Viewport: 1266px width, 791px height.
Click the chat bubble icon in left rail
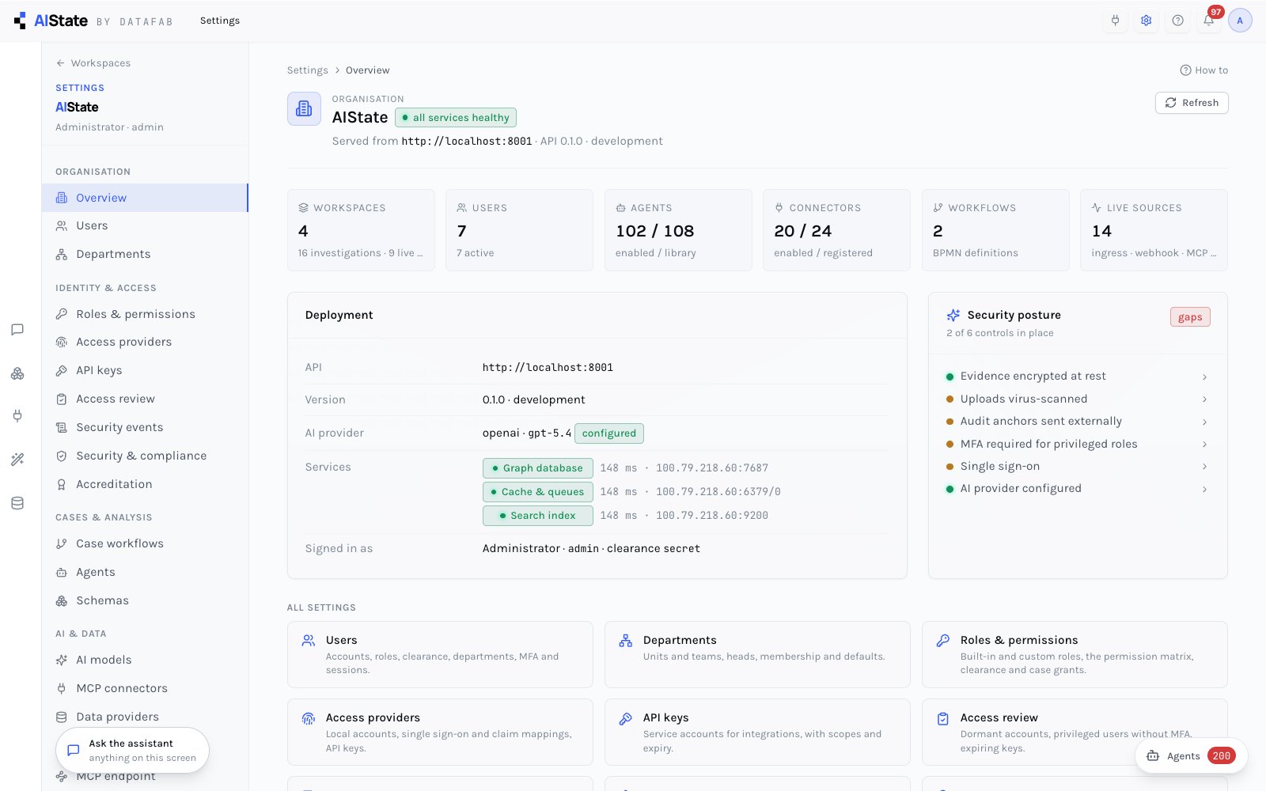(17, 330)
